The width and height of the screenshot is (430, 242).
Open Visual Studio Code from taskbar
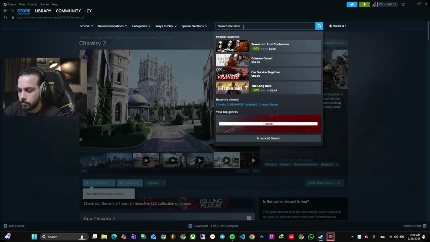click(242, 237)
